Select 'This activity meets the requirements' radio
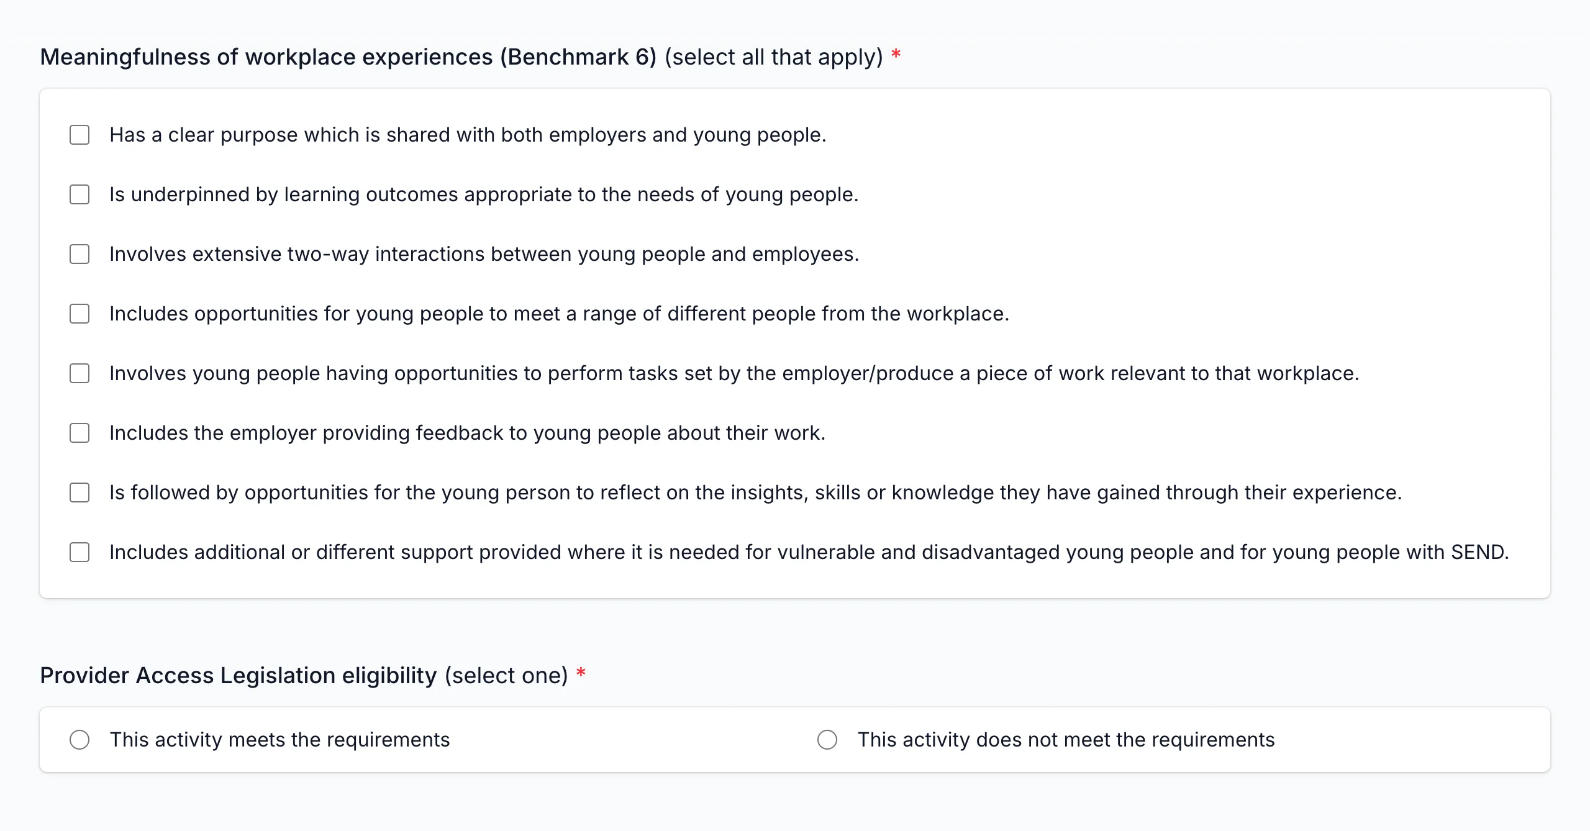Image resolution: width=1590 pixels, height=831 pixels. pyautogui.click(x=79, y=740)
